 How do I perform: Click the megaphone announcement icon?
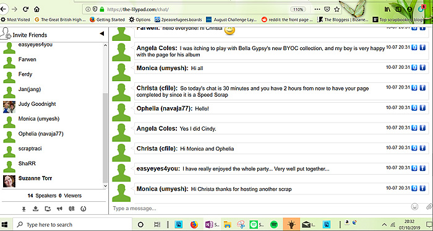(59, 209)
